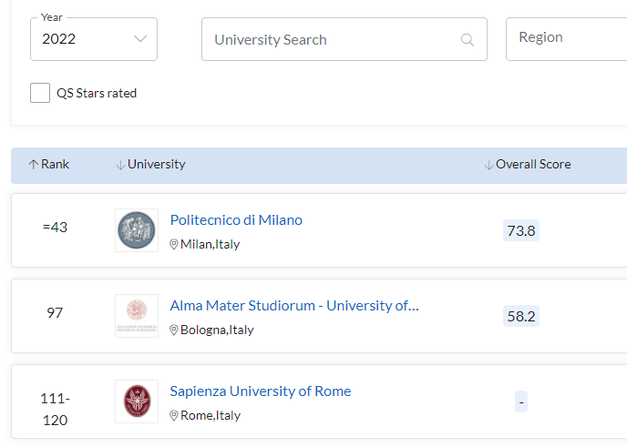The width and height of the screenshot is (627, 447).
Task: Open the Politecnico di Milano link
Action: pos(236,220)
